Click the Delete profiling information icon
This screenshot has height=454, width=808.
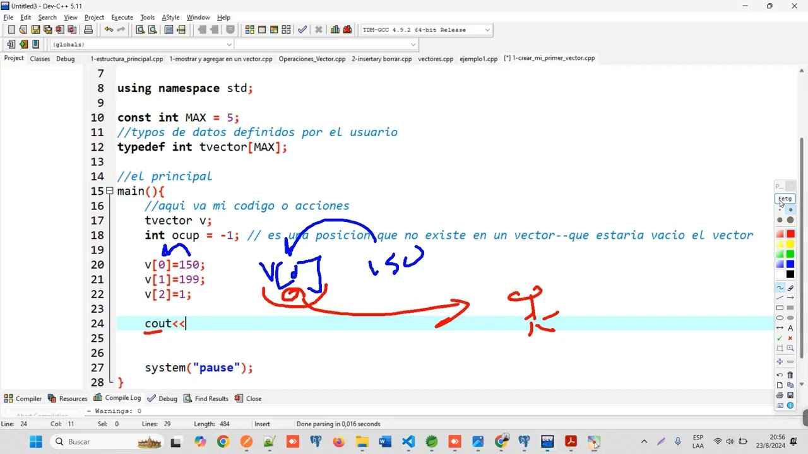coord(347,30)
